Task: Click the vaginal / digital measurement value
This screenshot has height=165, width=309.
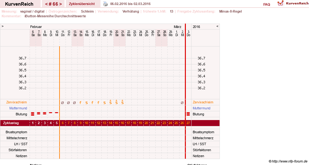Action: [32, 11]
